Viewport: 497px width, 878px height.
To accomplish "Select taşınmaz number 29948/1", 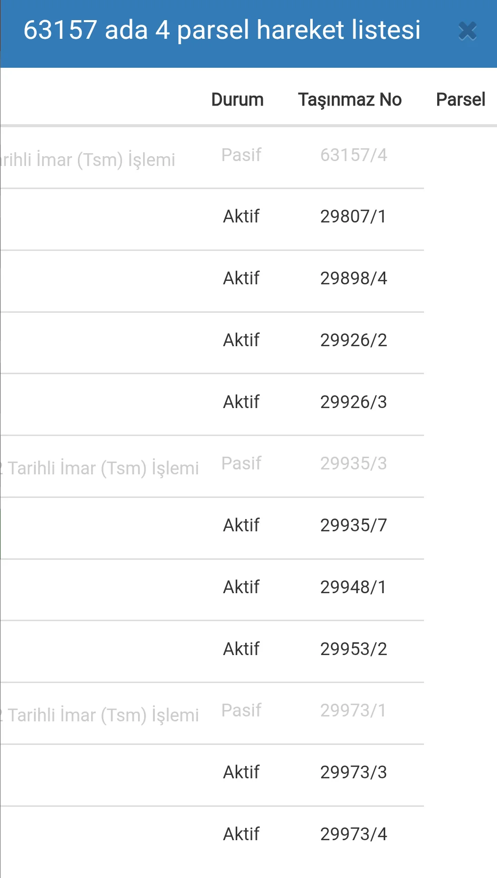I will (x=353, y=587).
